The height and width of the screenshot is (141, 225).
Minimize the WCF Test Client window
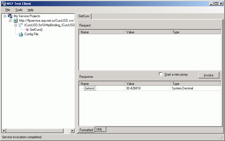coord(211,4)
